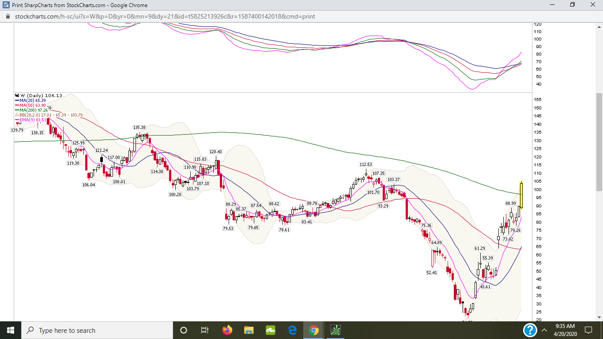Click the 'Type here to search' box
The image size is (603, 339).
97,330
